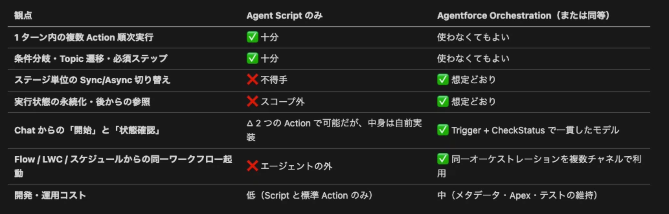This screenshot has width=669, height=214.
Task: Click the green checkmark beside 同一オーケストレーション
Action: pyautogui.click(x=443, y=159)
